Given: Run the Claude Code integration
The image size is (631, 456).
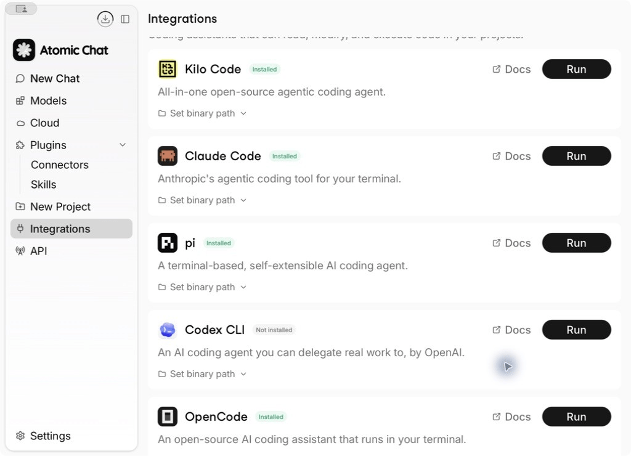Looking at the screenshot, I should pyautogui.click(x=576, y=156).
